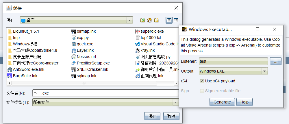The width and height of the screenshot is (289, 124).
Task: Click Visual Studio Code shortcut icon
Action: 137,44
